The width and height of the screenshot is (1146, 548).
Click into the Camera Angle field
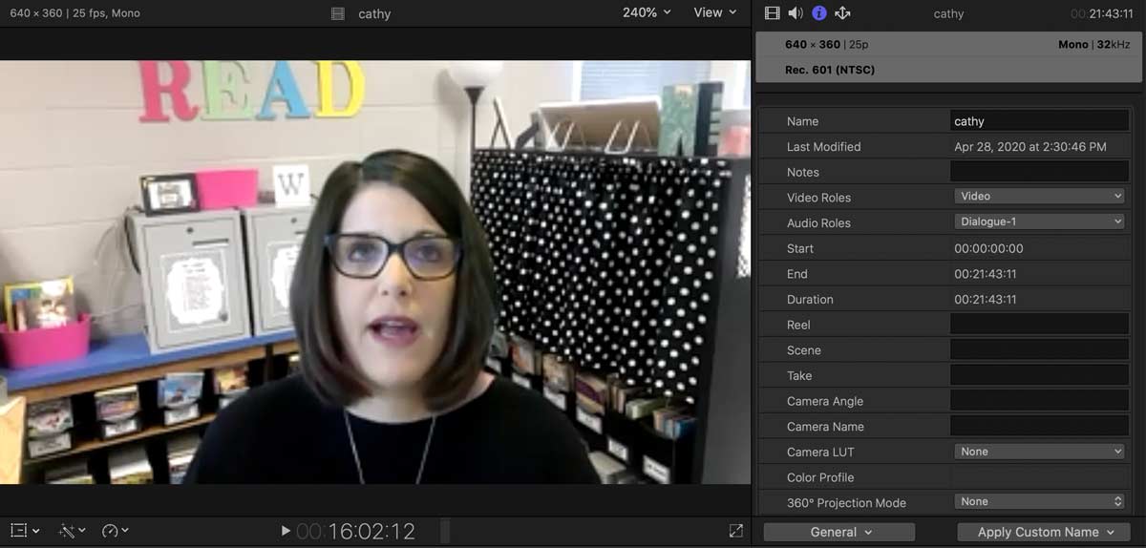pos(1039,401)
